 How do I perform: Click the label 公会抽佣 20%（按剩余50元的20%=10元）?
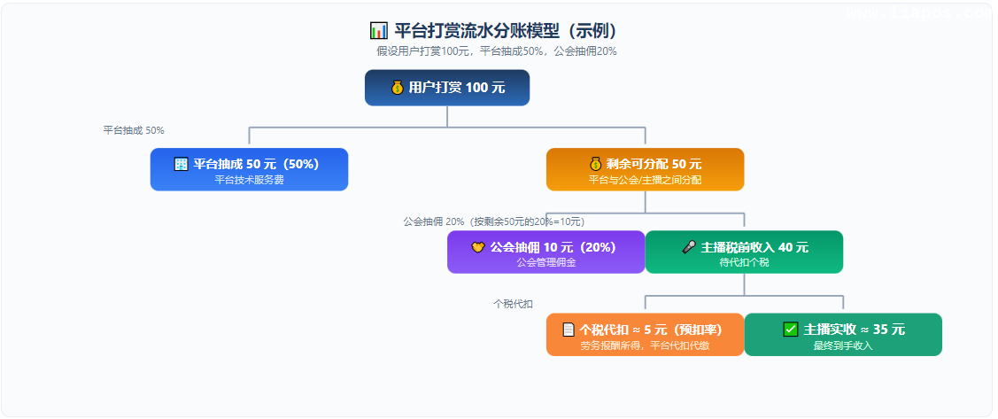click(494, 221)
